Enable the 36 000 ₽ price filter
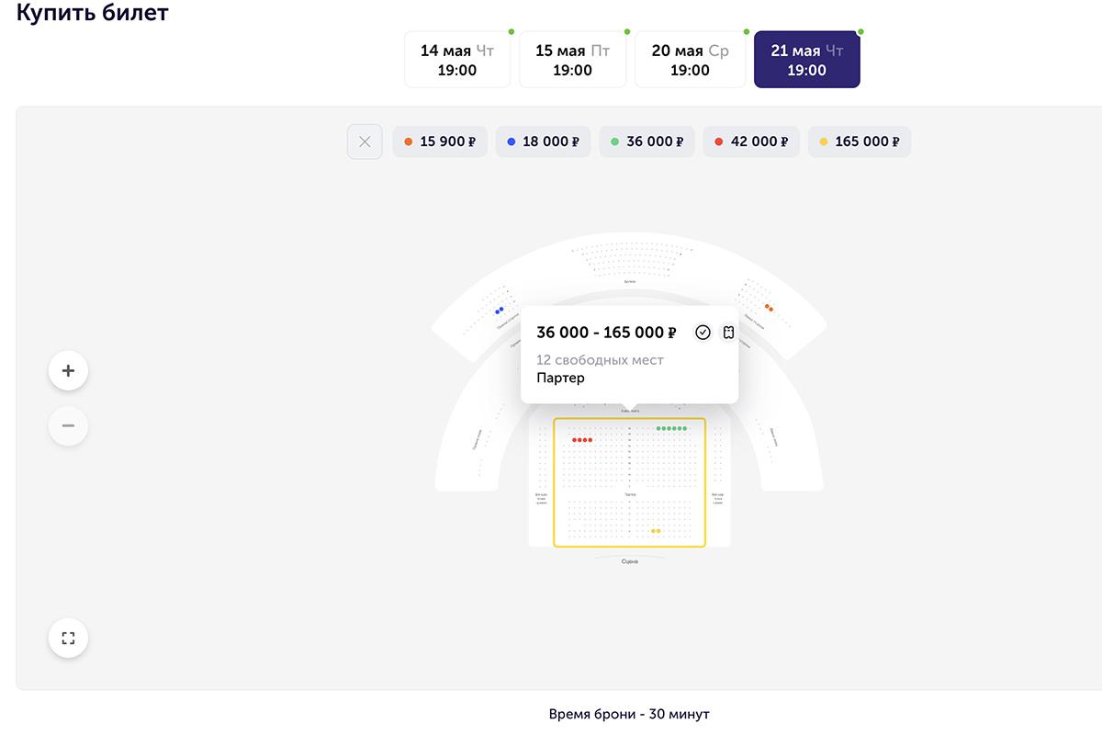The width and height of the screenshot is (1102, 735). click(x=647, y=141)
